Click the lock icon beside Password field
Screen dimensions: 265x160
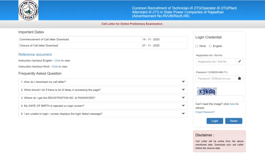click(240, 78)
